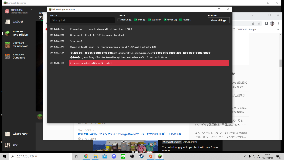The height and width of the screenshot is (160, 284).
Task: Open the お知らせ news icon in launcher sidebar
Action: [7, 22]
